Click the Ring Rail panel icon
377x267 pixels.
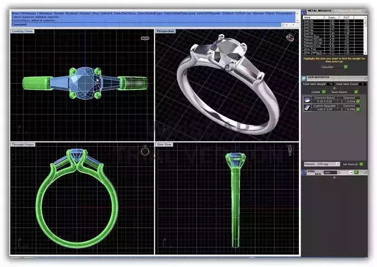click(304, 172)
